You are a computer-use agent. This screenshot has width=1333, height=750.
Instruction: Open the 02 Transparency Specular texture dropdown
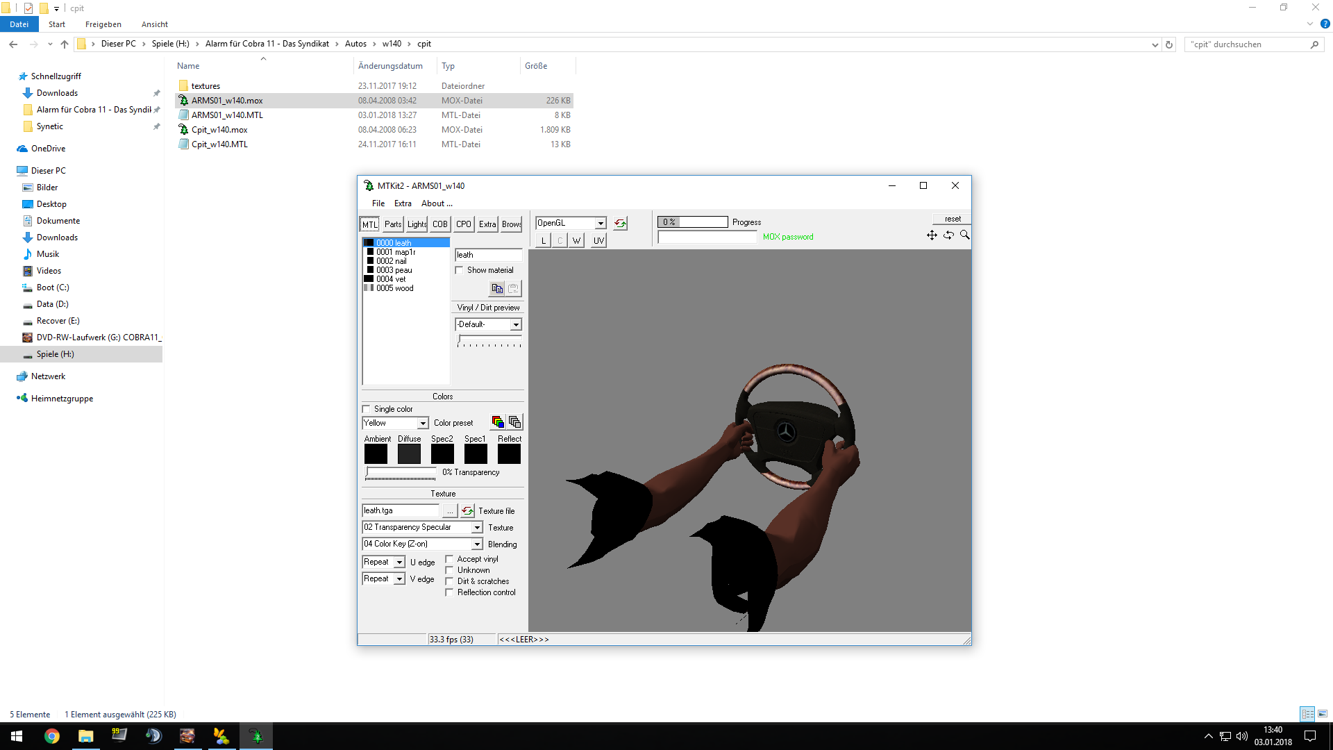tap(477, 528)
